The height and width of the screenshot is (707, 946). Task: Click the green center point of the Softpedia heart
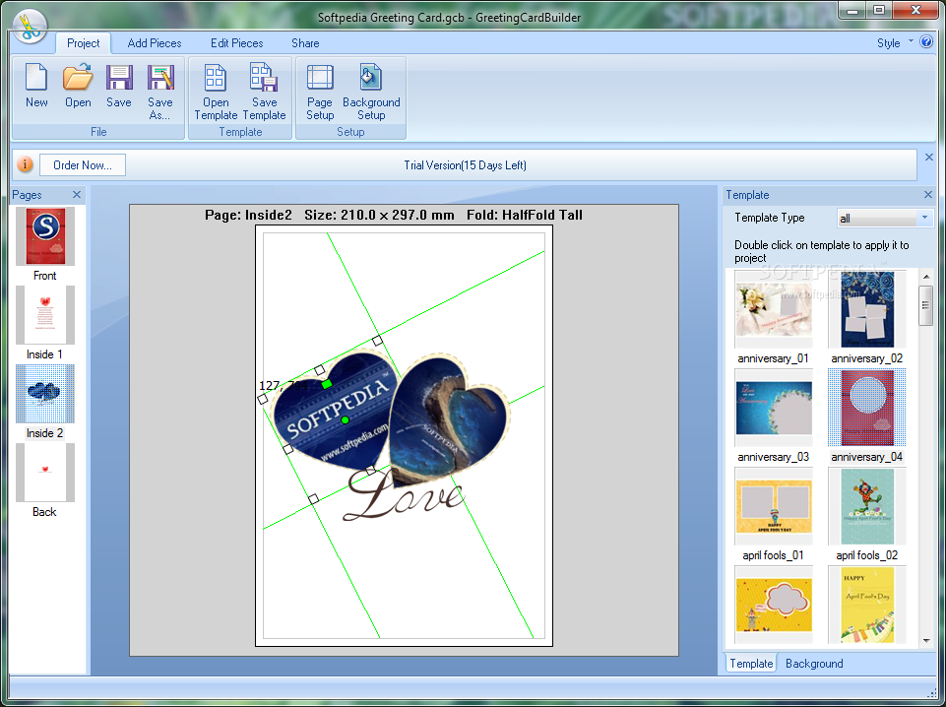(345, 419)
